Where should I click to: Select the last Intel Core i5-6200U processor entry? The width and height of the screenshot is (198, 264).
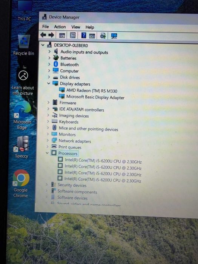pos(103,180)
